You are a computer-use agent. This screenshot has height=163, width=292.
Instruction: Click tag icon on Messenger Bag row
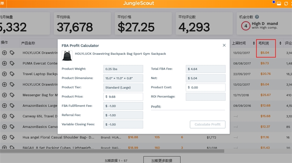click(x=12, y=95)
